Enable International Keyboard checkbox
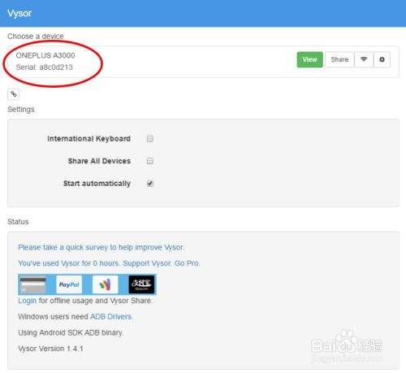Viewport: 406px width, 373px height. click(x=150, y=139)
